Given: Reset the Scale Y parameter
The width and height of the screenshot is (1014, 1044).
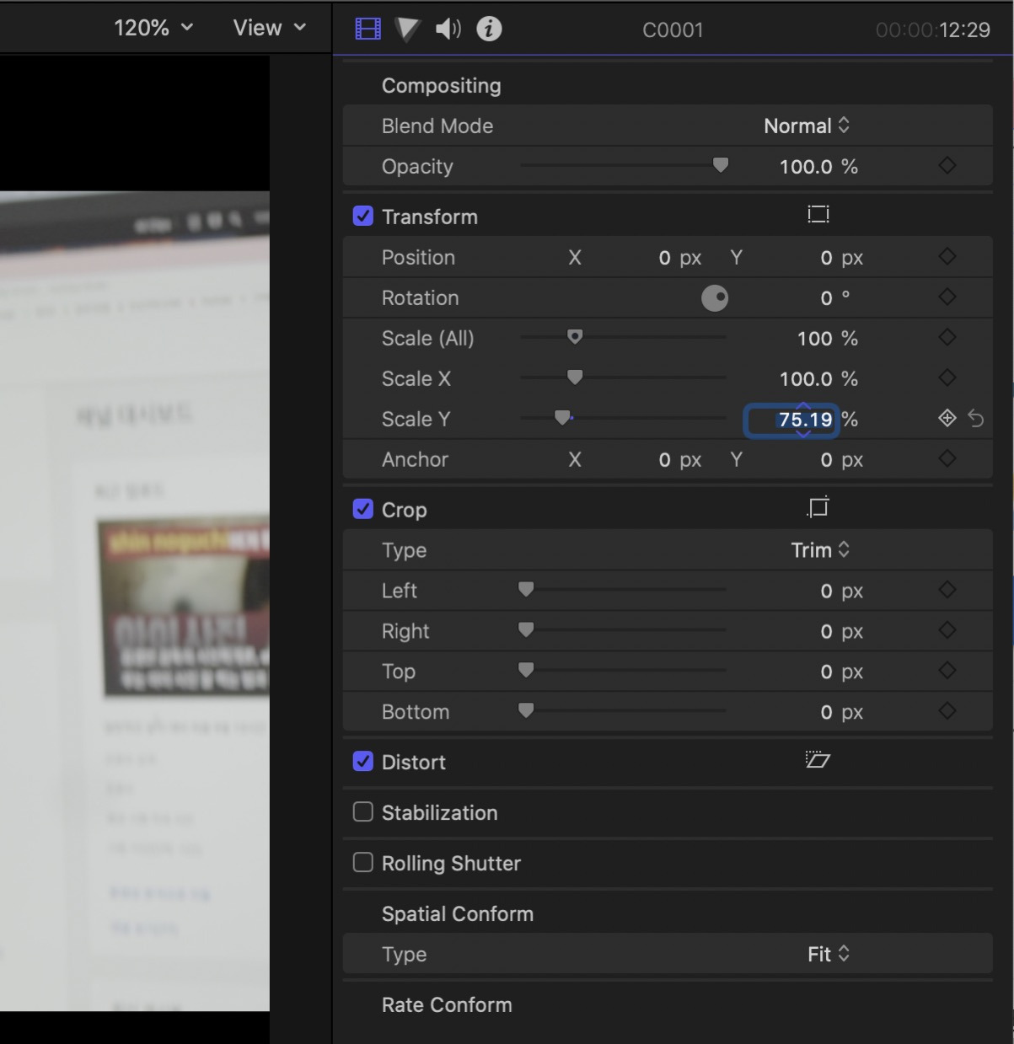Looking at the screenshot, I should pyautogui.click(x=976, y=418).
